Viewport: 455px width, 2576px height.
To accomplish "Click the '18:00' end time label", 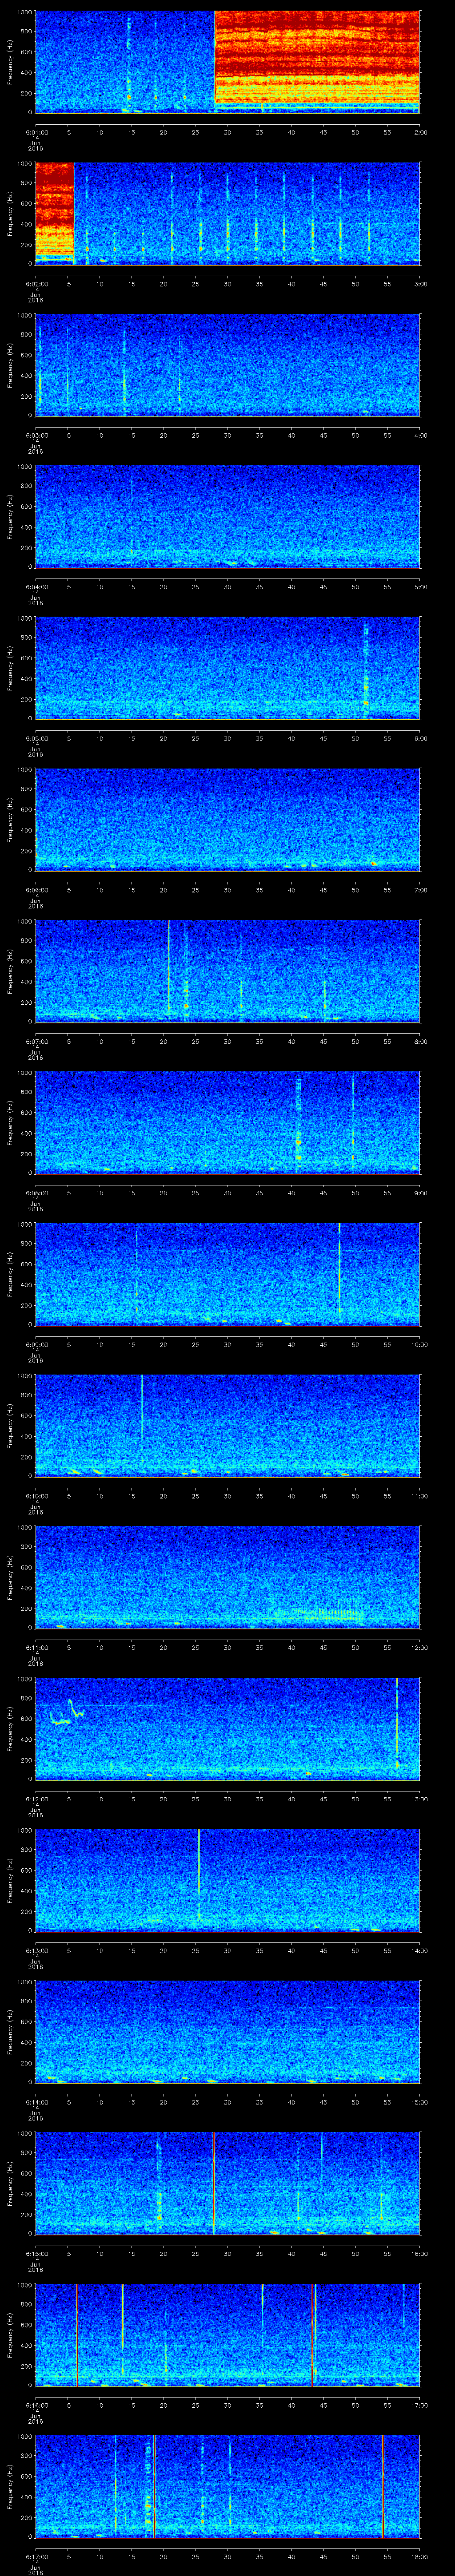I will 419,2556.
